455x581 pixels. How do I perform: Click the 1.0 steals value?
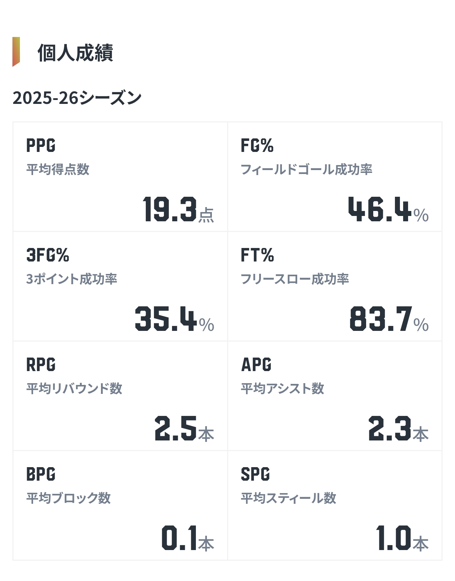tap(394, 538)
